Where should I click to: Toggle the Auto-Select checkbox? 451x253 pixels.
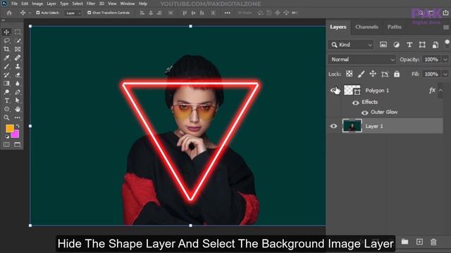pos(37,13)
